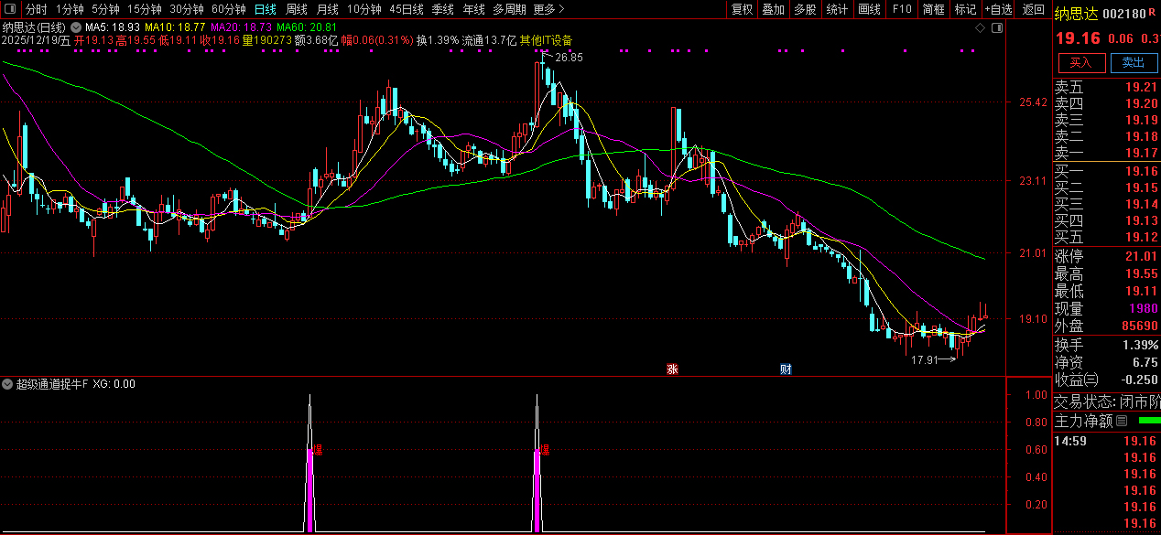
Task: Click the 叠加 overlay button
Action: (x=774, y=9)
